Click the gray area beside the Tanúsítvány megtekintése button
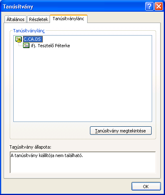This screenshot has height=195, width=165. [50, 130]
